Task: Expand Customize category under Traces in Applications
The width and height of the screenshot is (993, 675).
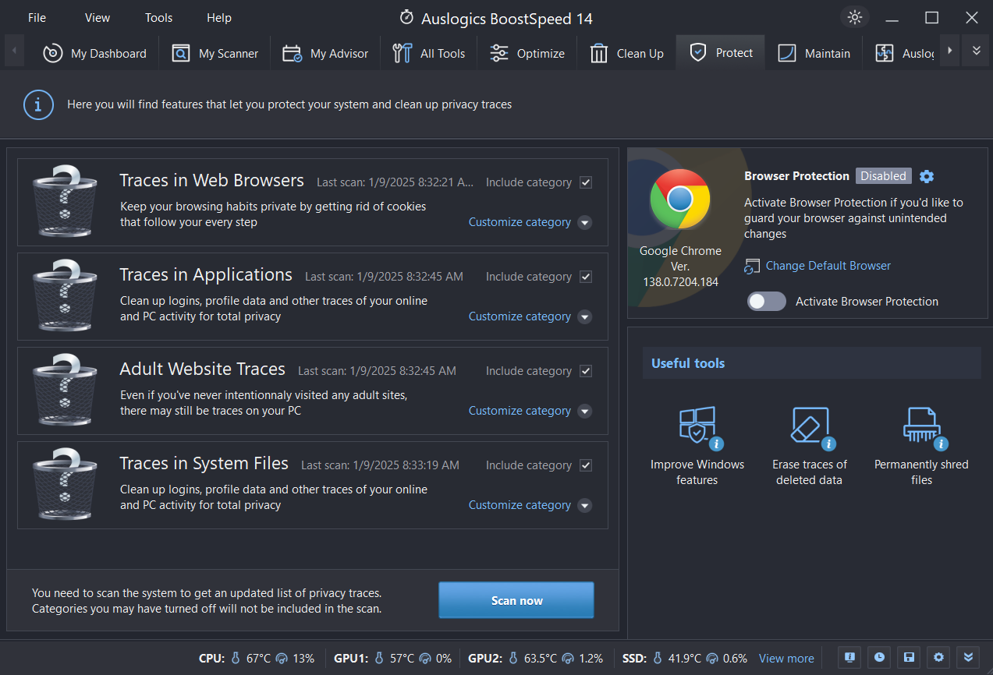Action: click(x=584, y=316)
